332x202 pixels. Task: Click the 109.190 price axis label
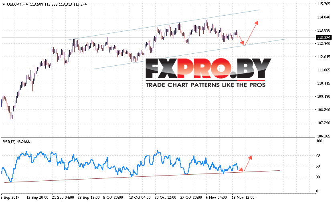click(x=324, y=97)
